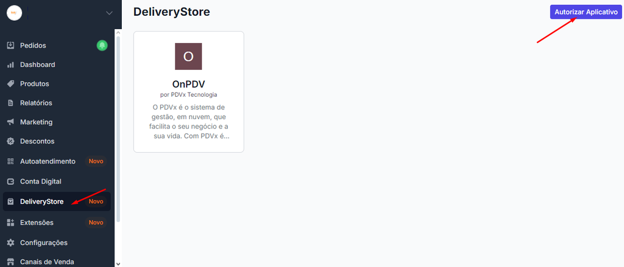Click the Autoatendimento QR code icon

[x=11, y=161]
